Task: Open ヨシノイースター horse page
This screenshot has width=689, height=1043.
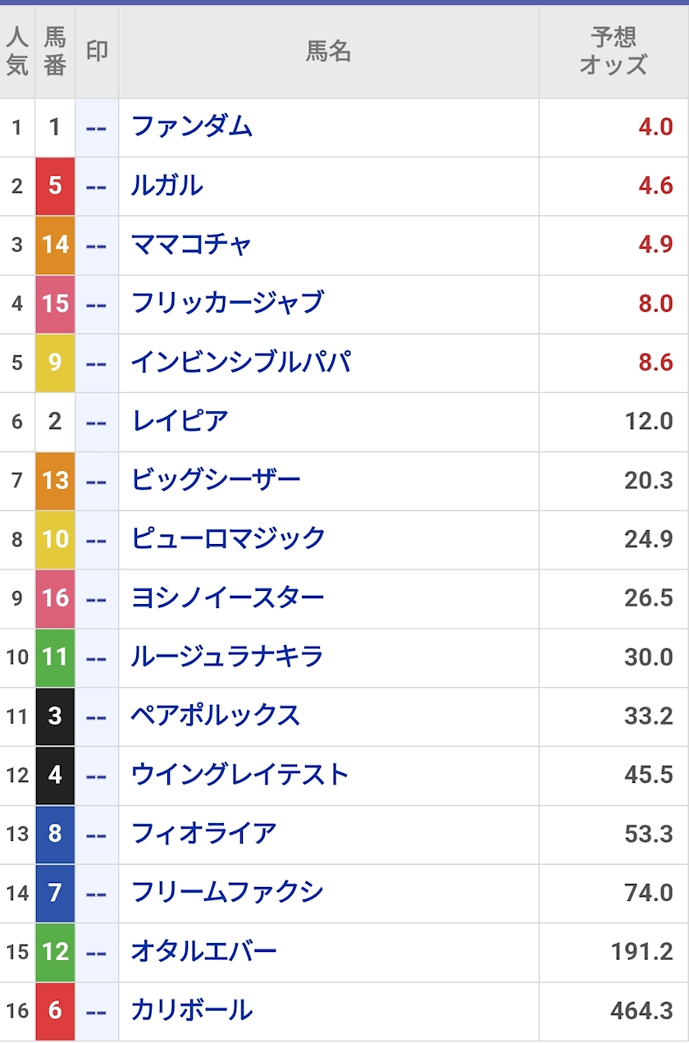Action: 227,598
